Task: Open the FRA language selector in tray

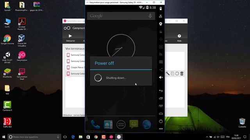Action: 228,137
